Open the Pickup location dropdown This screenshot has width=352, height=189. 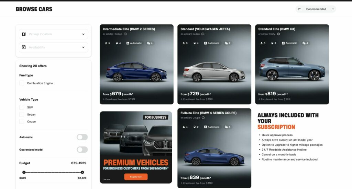tap(53, 34)
